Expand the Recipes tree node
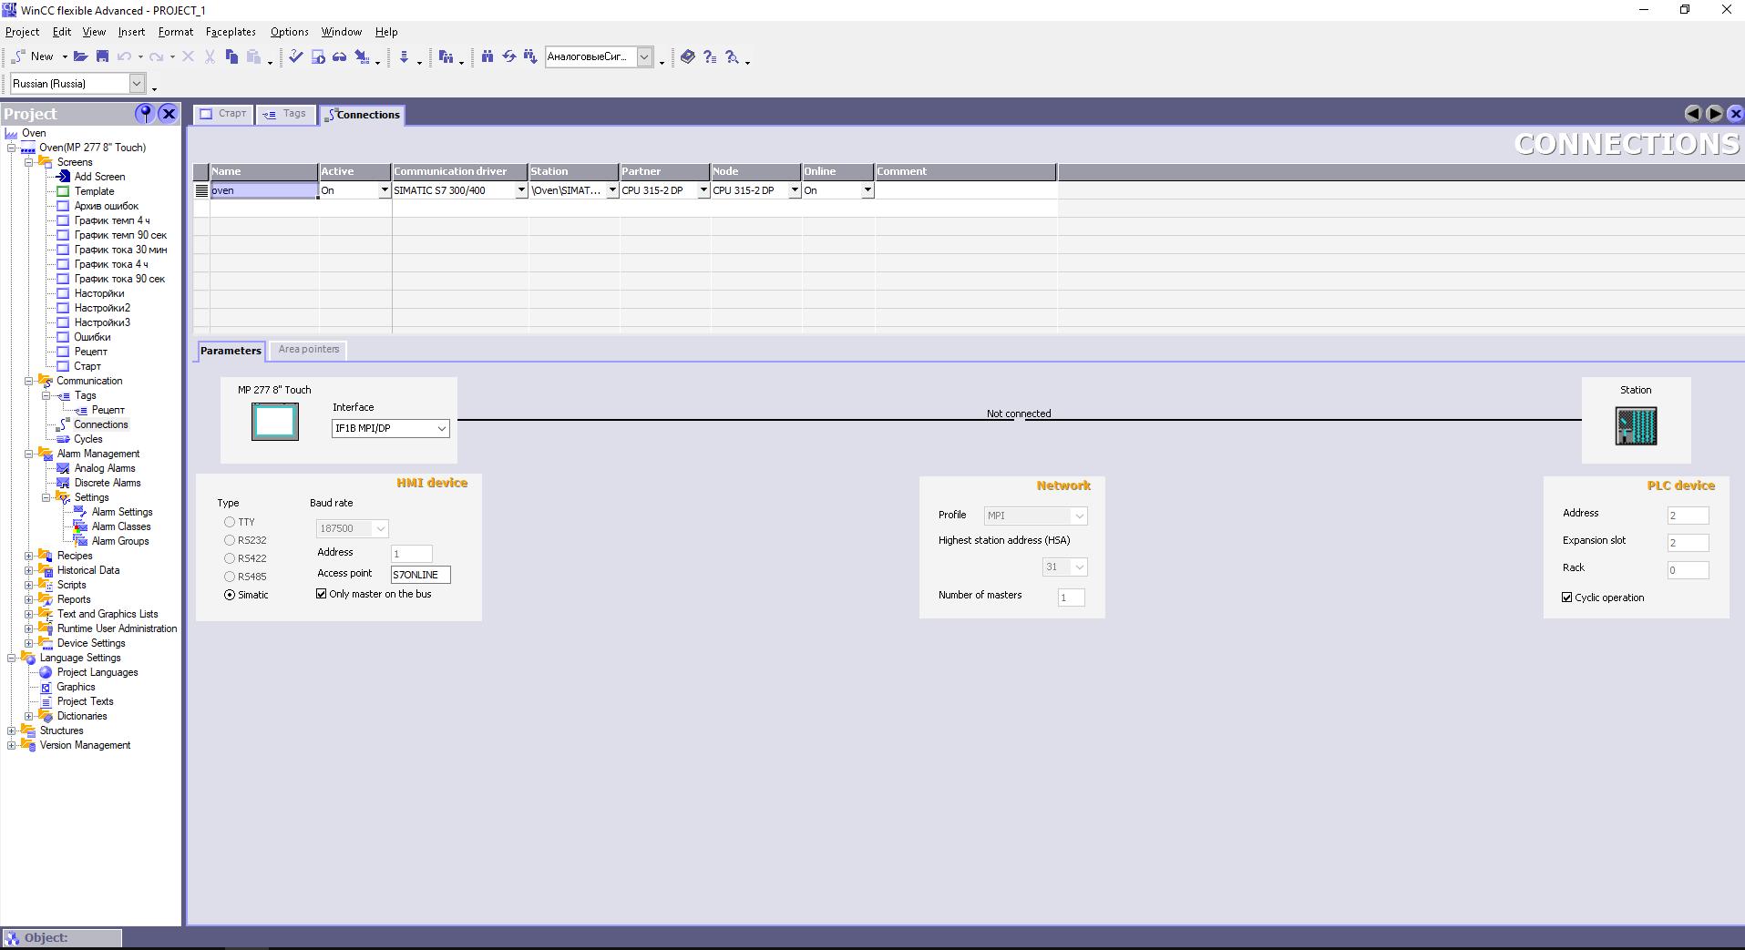Viewport: 1745px width, 950px height. coord(29,556)
